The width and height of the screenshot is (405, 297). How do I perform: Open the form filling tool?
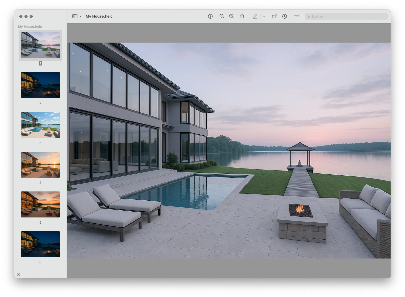coord(297,16)
